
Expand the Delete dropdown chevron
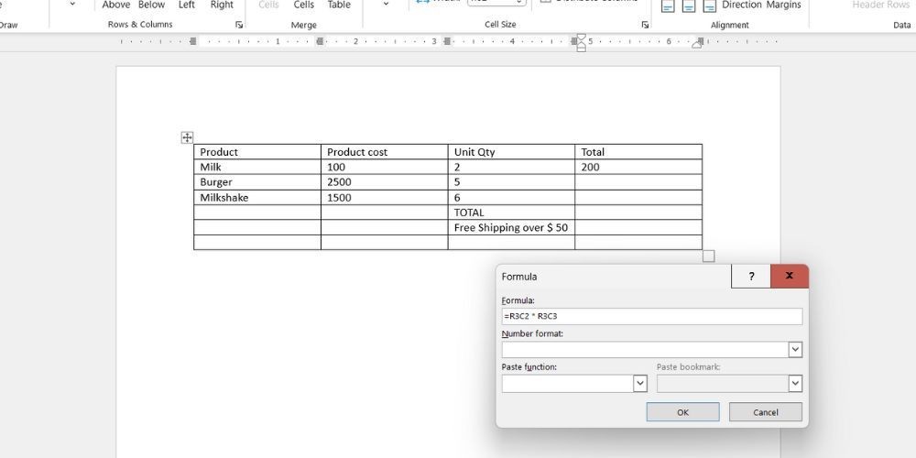click(72, 4)
